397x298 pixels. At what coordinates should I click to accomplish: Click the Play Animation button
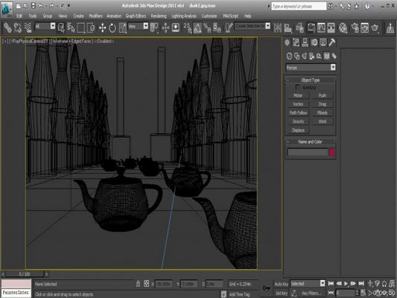(x=346, y=284)
